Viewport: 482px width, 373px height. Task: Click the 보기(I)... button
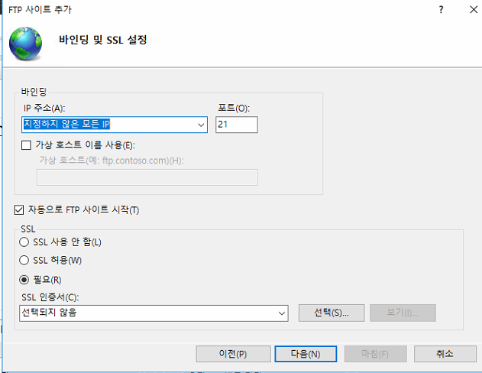tap(403, 313)
